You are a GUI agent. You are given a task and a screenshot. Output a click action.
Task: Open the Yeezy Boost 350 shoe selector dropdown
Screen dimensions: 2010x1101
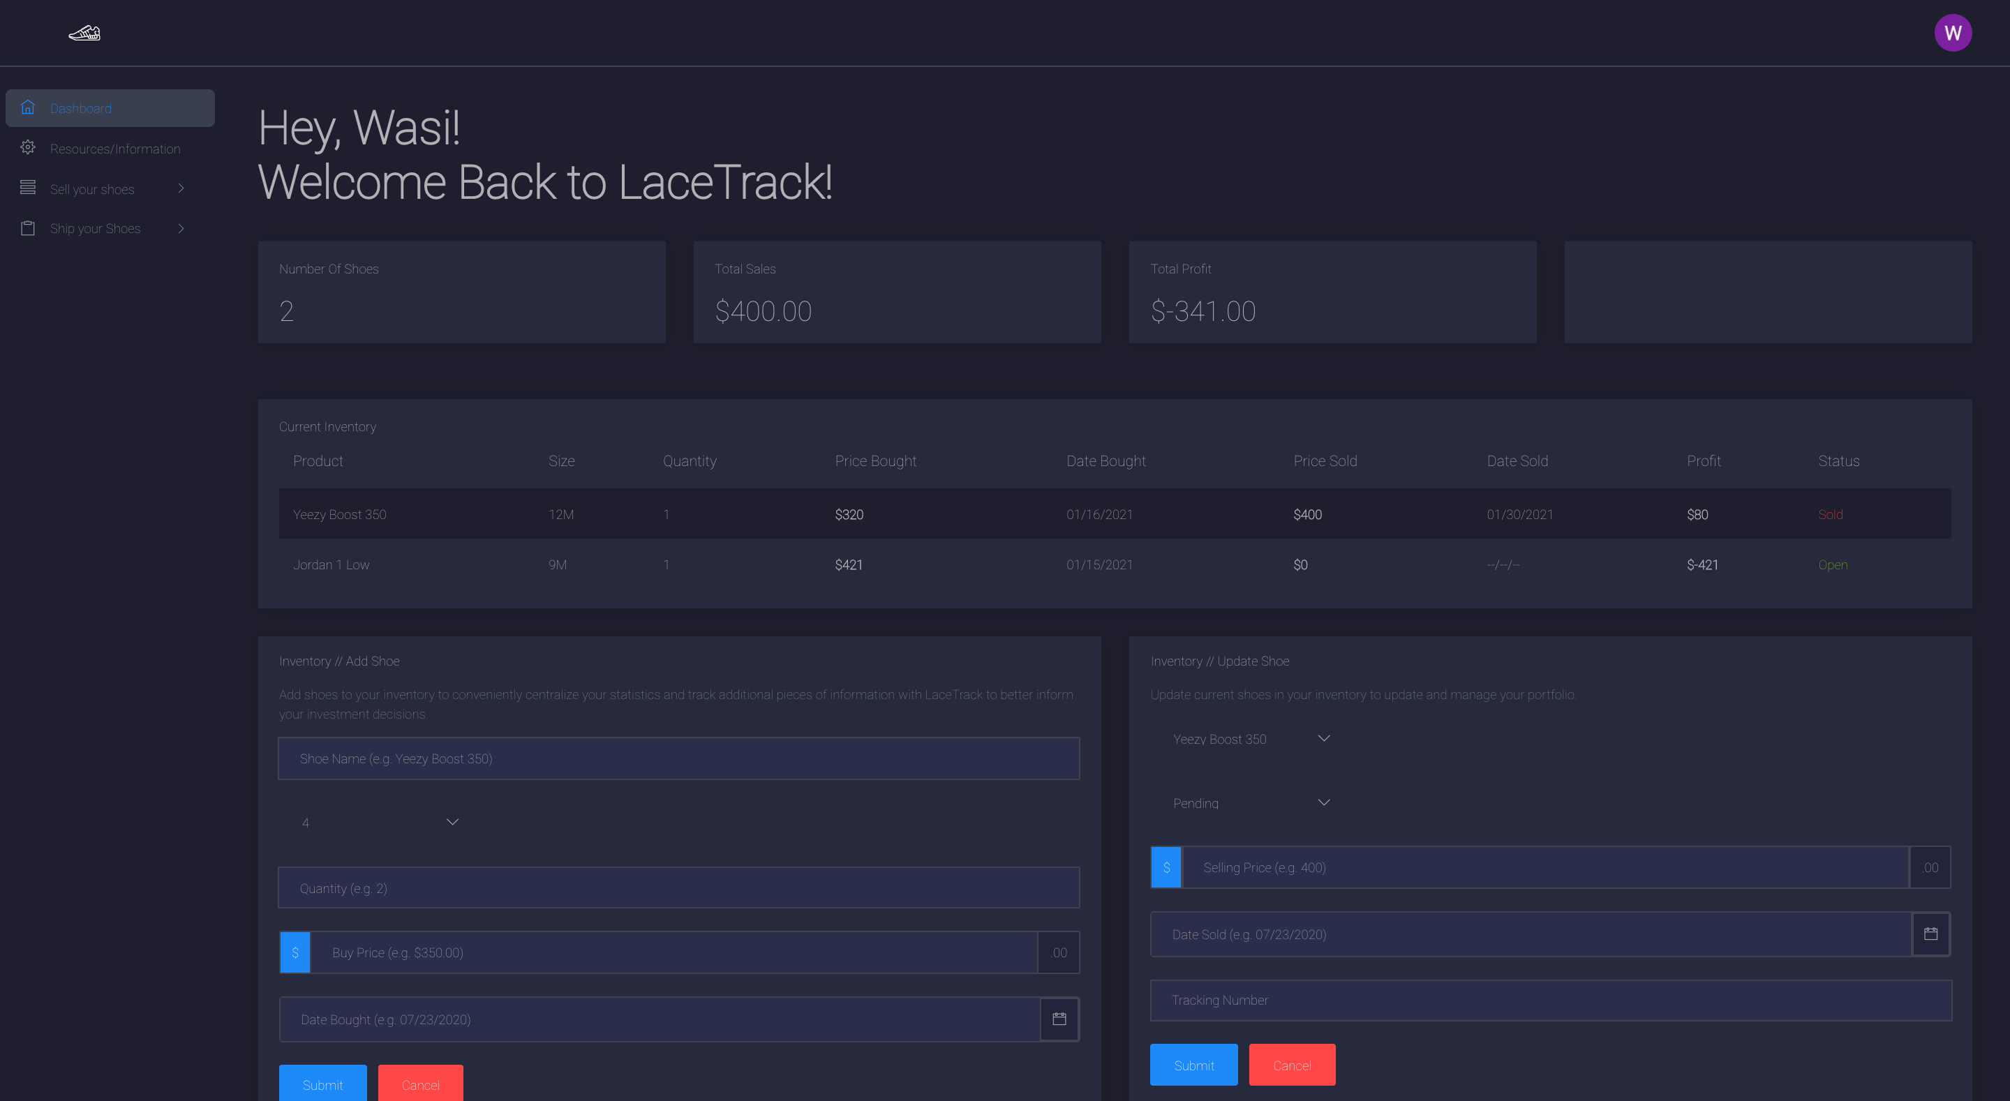tap(1250, 739)
